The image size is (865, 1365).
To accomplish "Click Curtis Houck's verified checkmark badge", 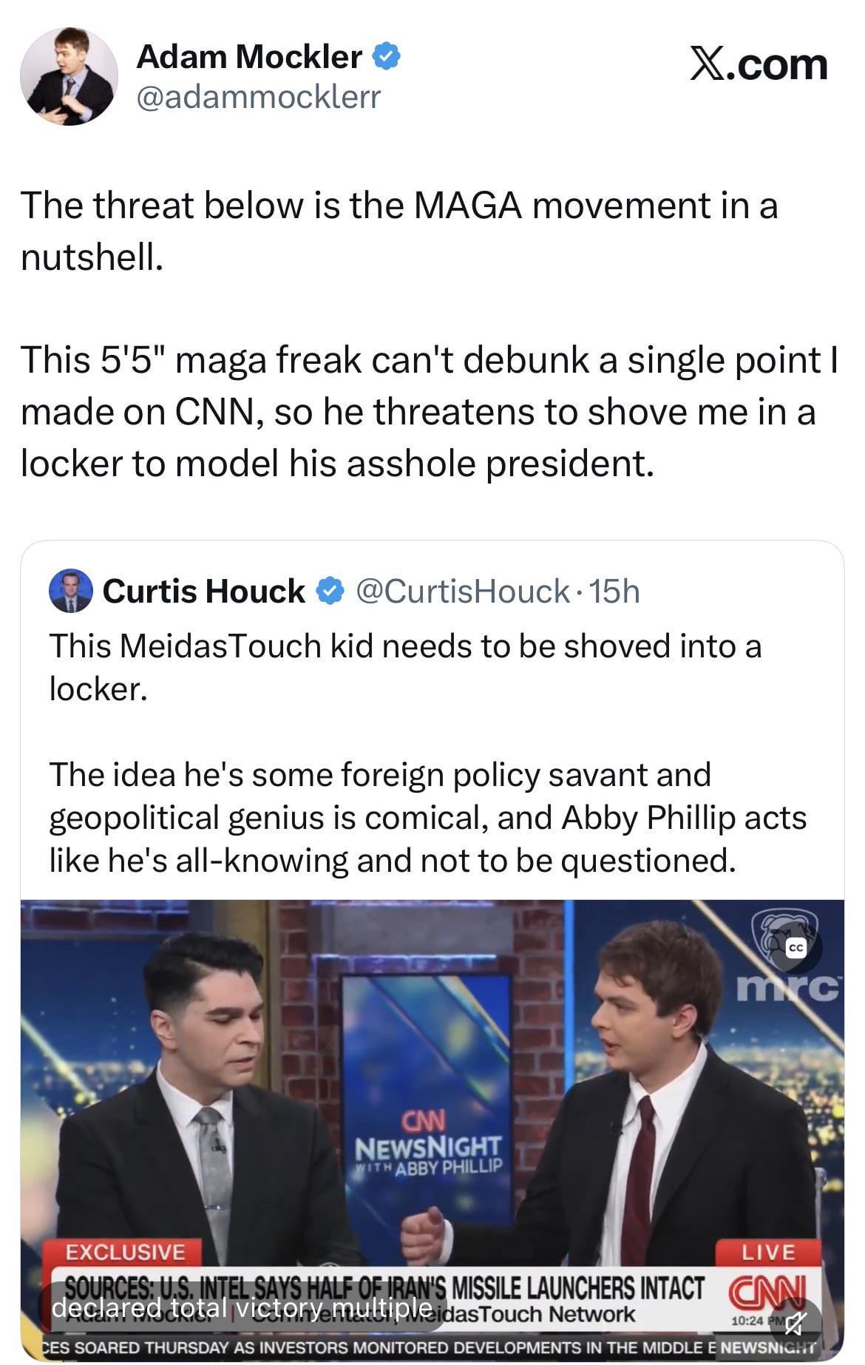I will [330, 592].
